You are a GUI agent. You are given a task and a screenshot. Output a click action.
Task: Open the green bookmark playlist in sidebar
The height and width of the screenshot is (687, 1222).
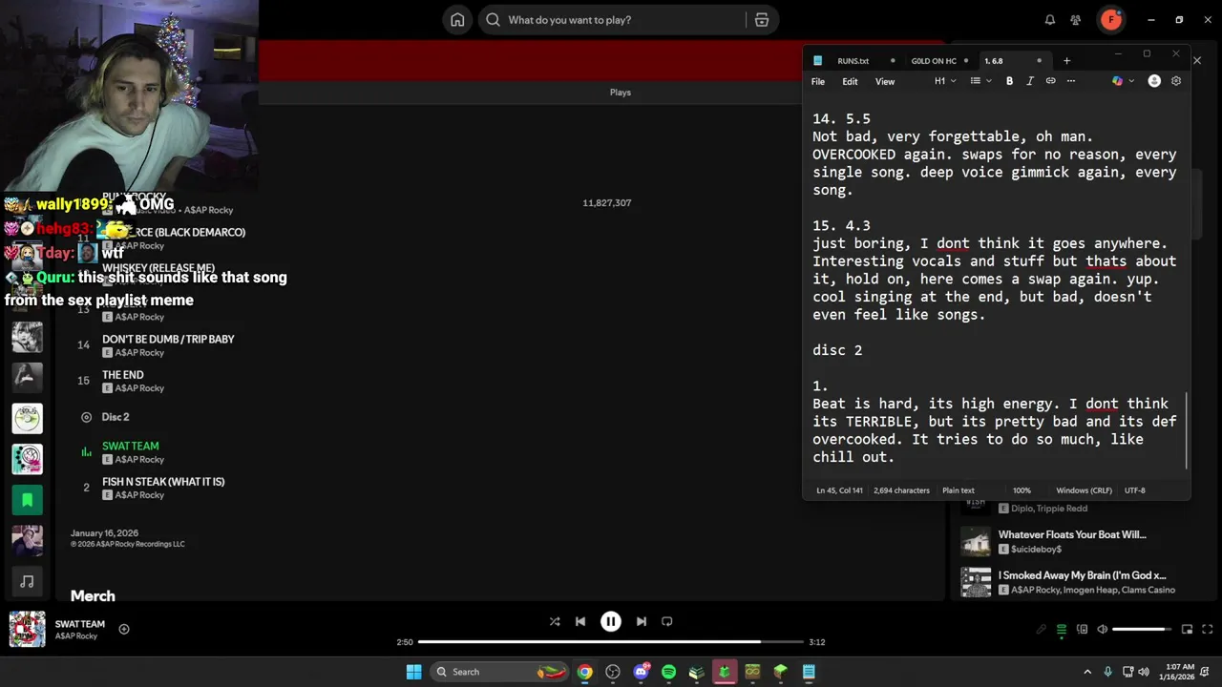point(27,499)
